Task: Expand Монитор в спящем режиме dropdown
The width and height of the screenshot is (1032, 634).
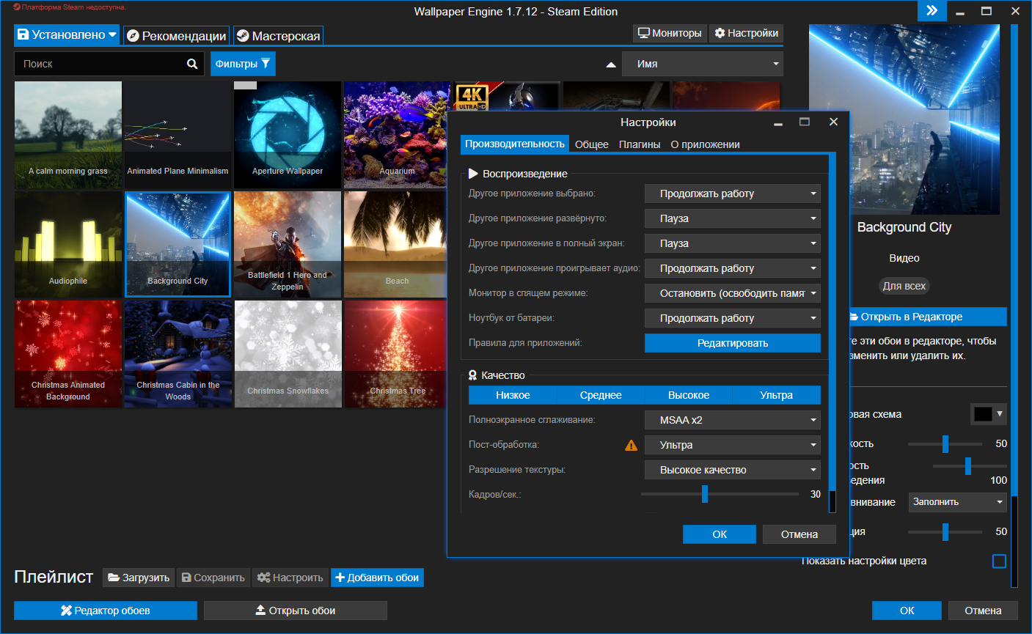Action: [x=733, y=293]
